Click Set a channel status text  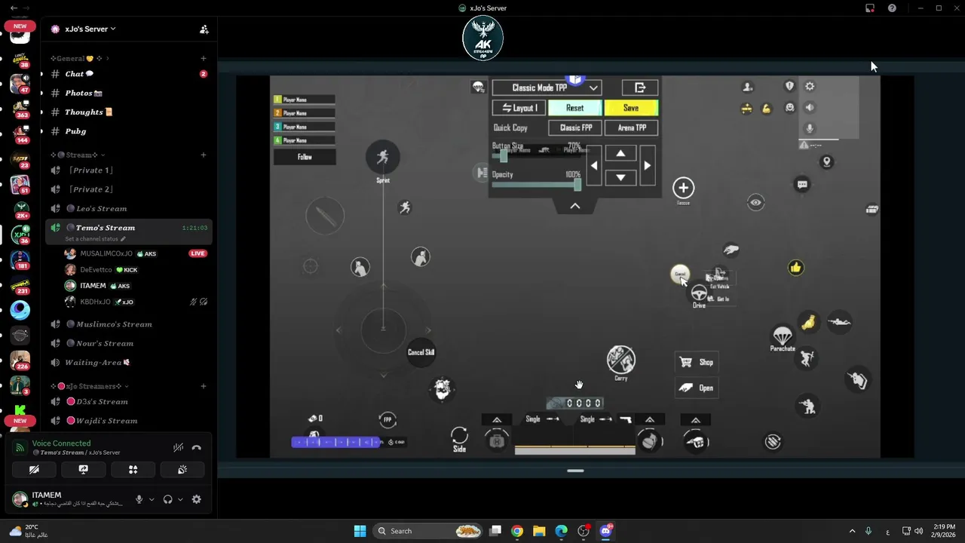click(x=95, y=238)
